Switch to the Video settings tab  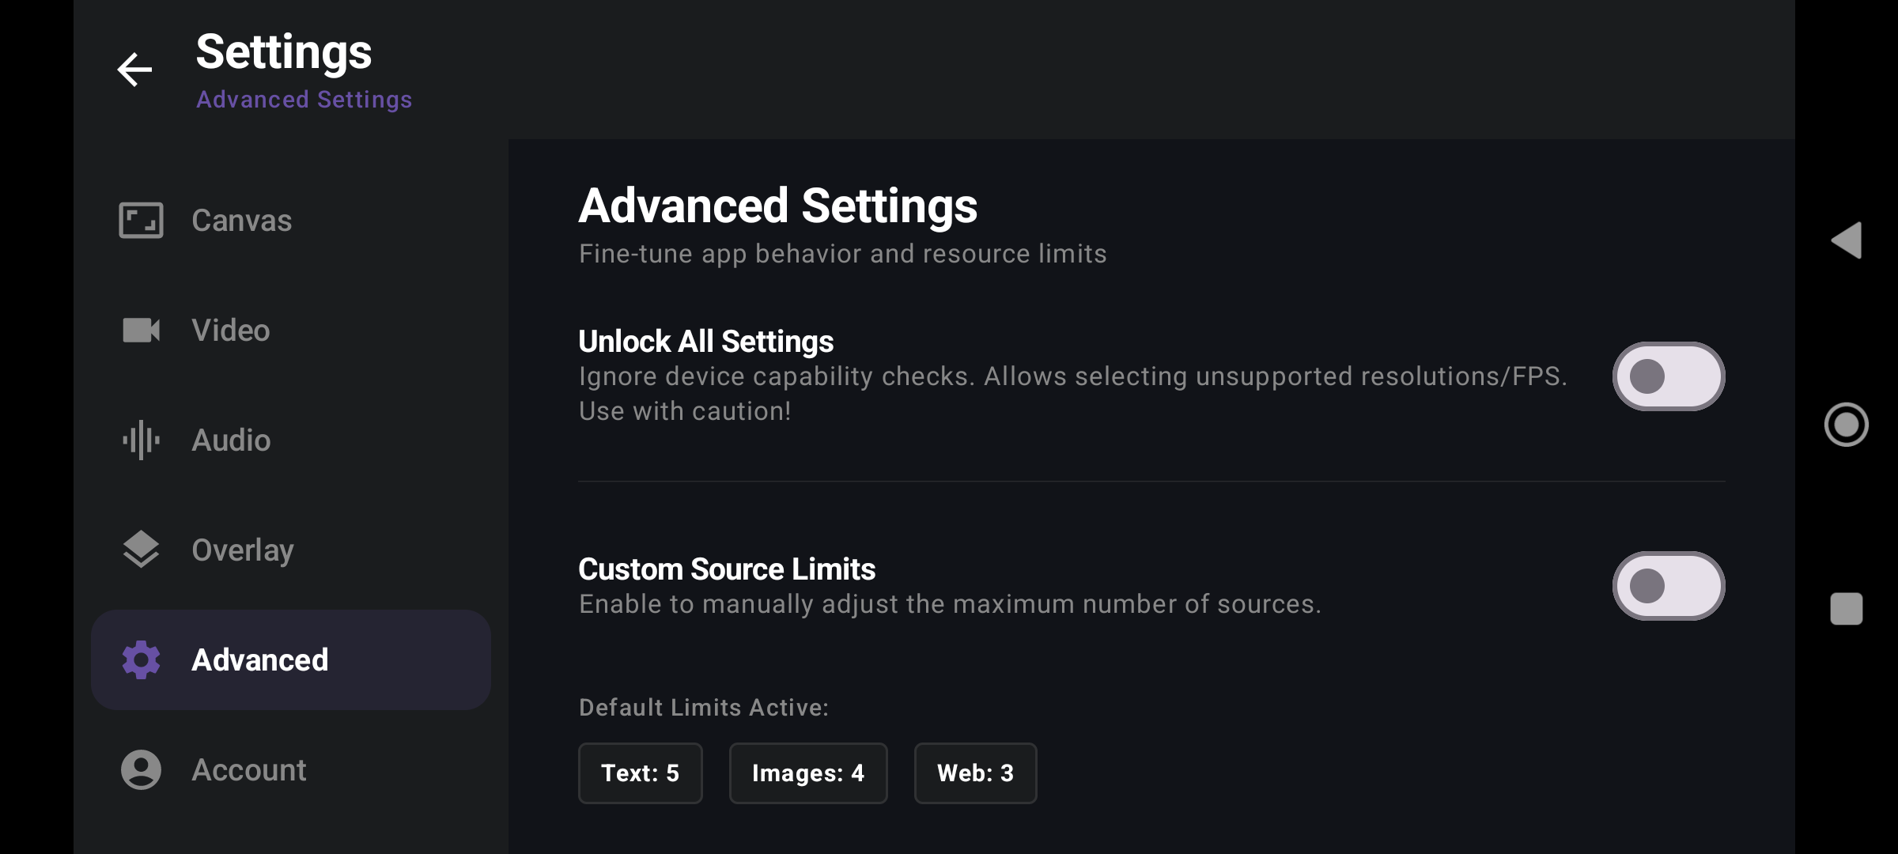pyautogui.click(x=231, y=330)
